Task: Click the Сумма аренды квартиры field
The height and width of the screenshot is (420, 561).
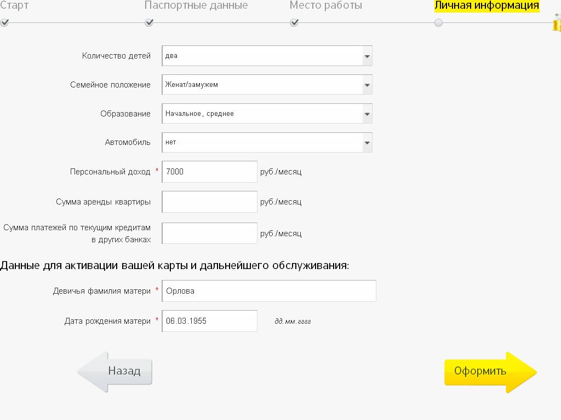Action: [209, 202]
